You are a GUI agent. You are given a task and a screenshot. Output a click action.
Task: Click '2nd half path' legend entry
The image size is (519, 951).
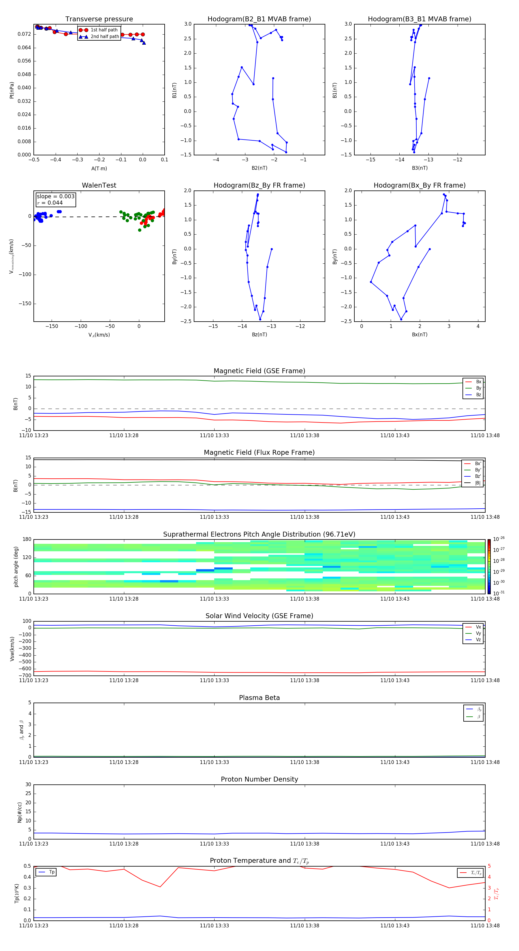(99, 37)
